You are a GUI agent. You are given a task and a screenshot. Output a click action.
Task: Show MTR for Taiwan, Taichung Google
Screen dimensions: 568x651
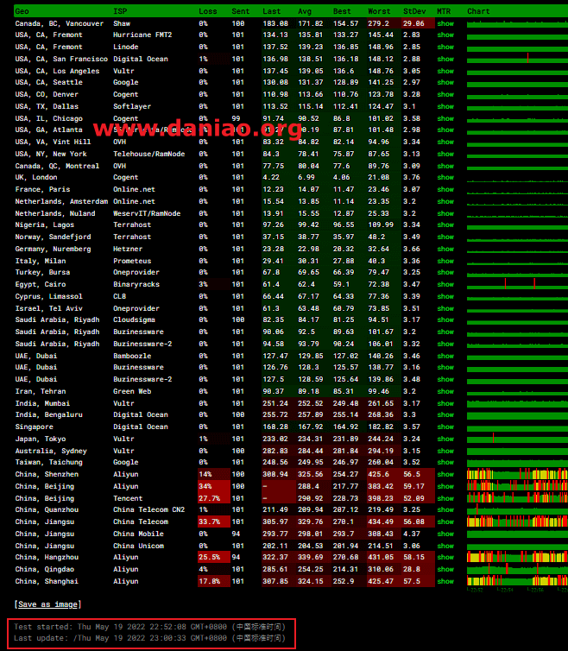[445, 462]
